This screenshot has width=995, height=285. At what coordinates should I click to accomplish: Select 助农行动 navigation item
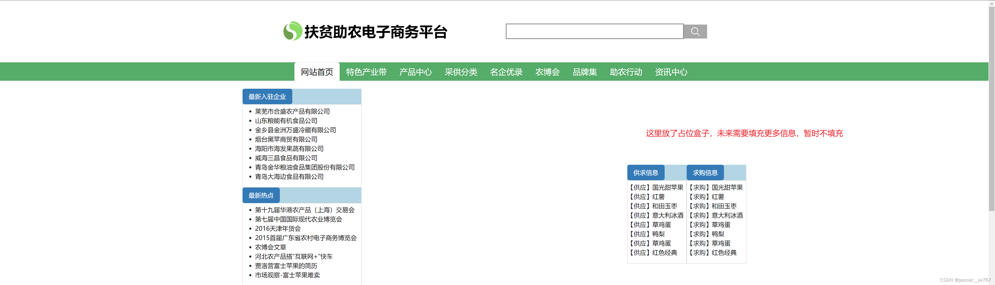626,72
